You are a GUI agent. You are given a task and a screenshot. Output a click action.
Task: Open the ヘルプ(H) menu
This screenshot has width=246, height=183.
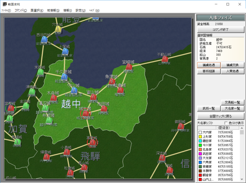[x=94, y=10]
